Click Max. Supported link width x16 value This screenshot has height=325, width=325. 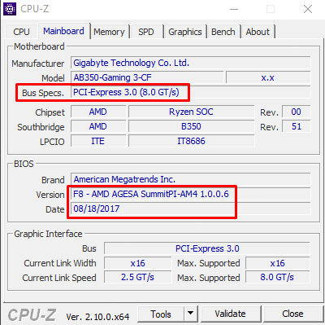278,263
